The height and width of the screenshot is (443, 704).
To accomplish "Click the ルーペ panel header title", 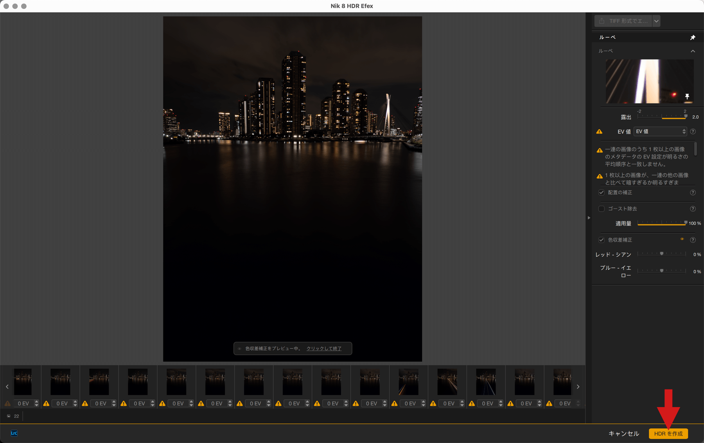I will (607, 38).
